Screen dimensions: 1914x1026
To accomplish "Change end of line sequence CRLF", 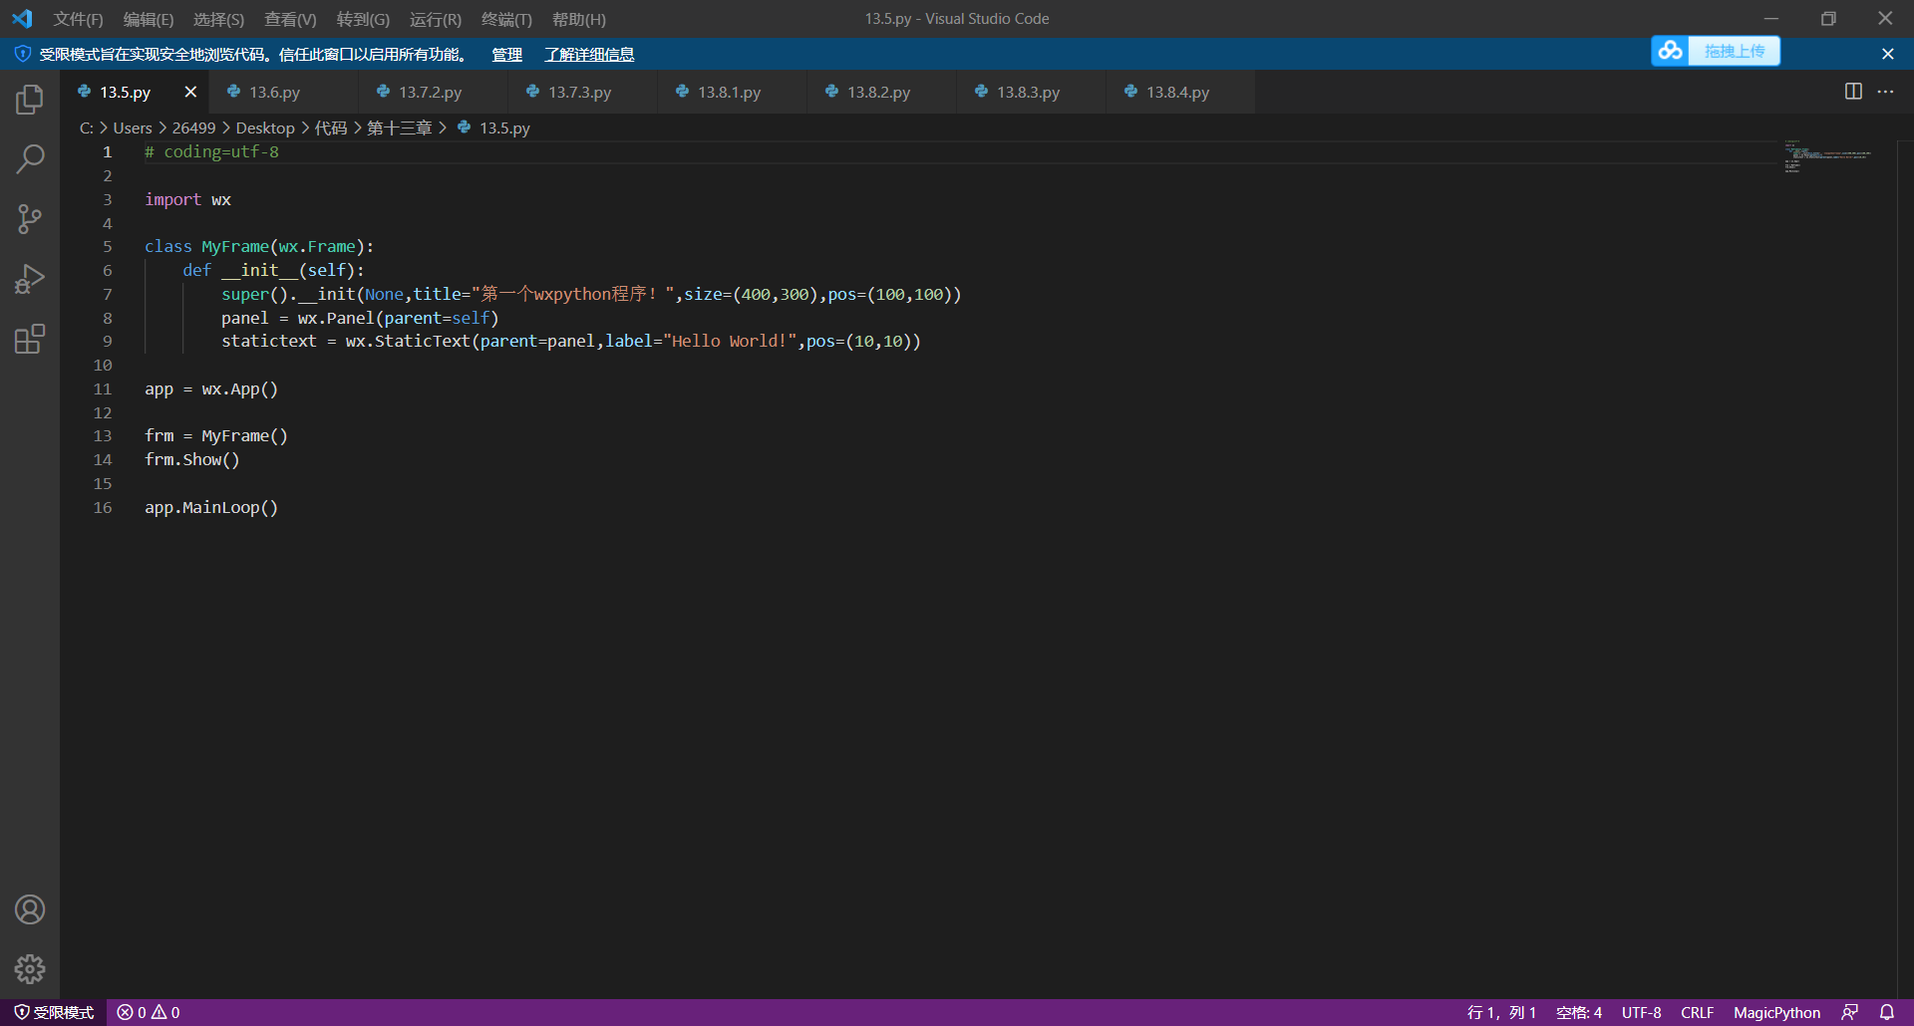I will [1697, 1012].
